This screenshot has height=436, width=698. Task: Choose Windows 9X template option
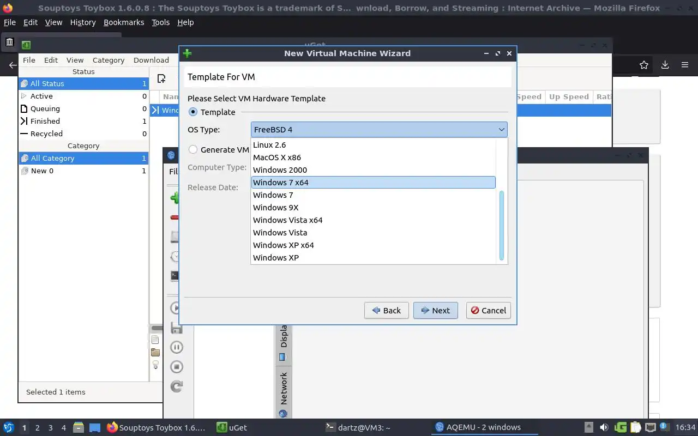click(x=374, y=208)
